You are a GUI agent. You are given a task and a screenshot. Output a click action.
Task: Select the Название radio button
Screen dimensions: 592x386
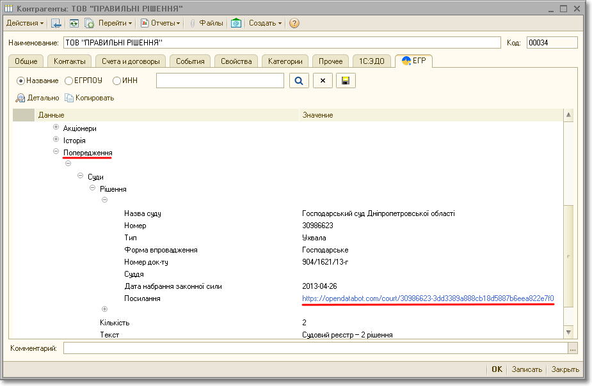[20, 81]
